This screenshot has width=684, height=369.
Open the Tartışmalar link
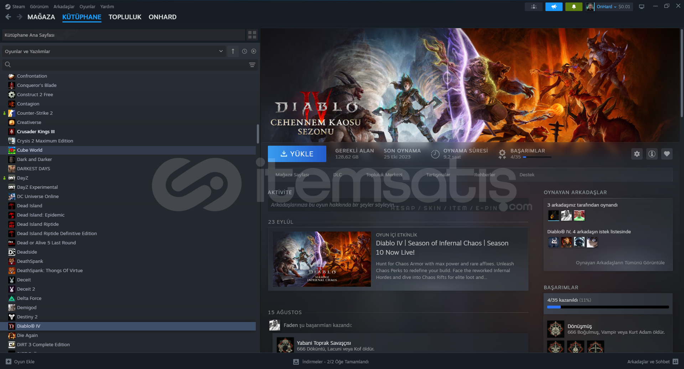438,175
